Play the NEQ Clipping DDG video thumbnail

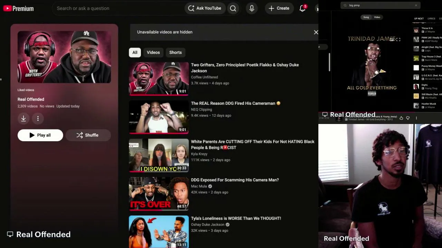click(159, 117)
